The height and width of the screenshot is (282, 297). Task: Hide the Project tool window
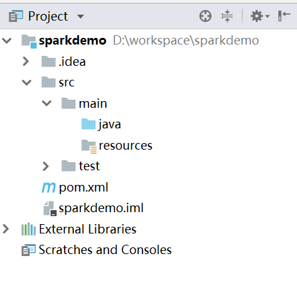click(x=284, y=16)
